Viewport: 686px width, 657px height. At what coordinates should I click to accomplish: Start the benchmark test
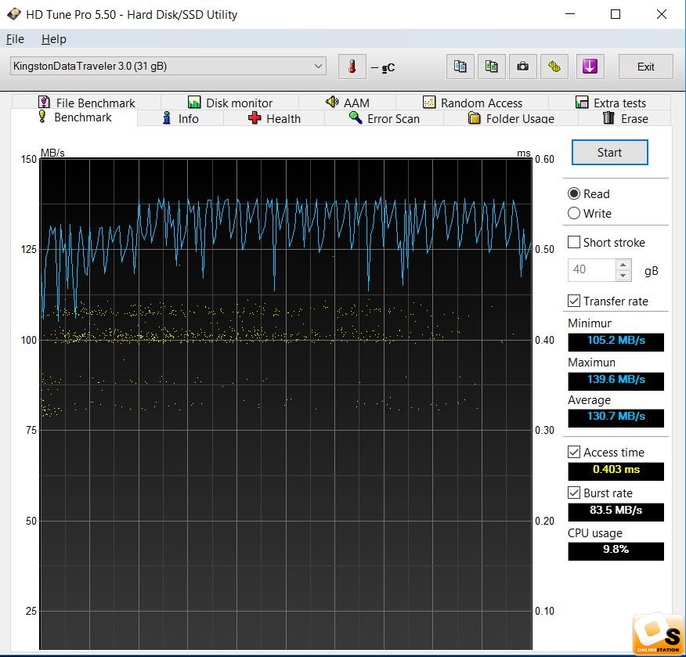(609, 152)
